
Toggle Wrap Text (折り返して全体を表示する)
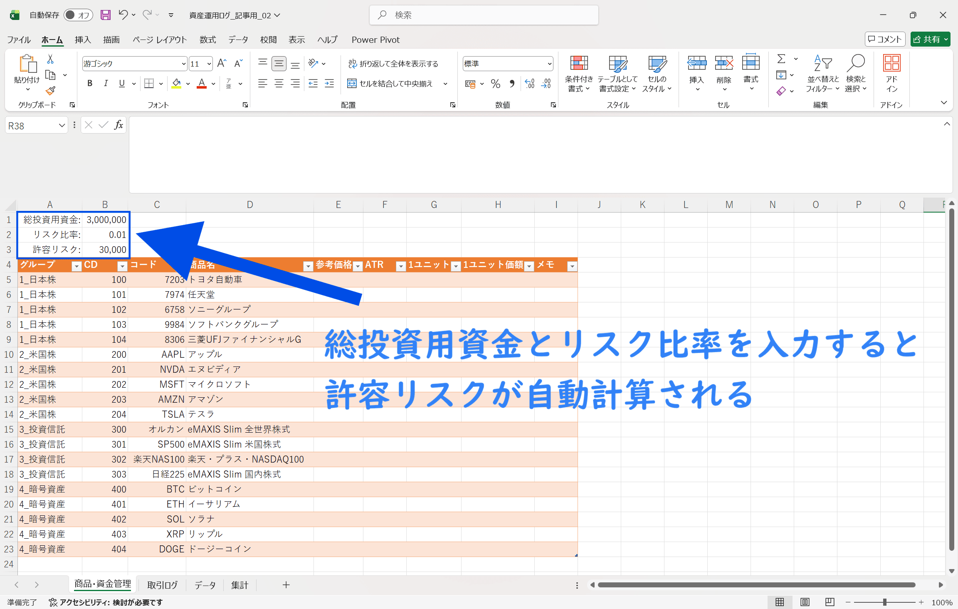(393, 64)
